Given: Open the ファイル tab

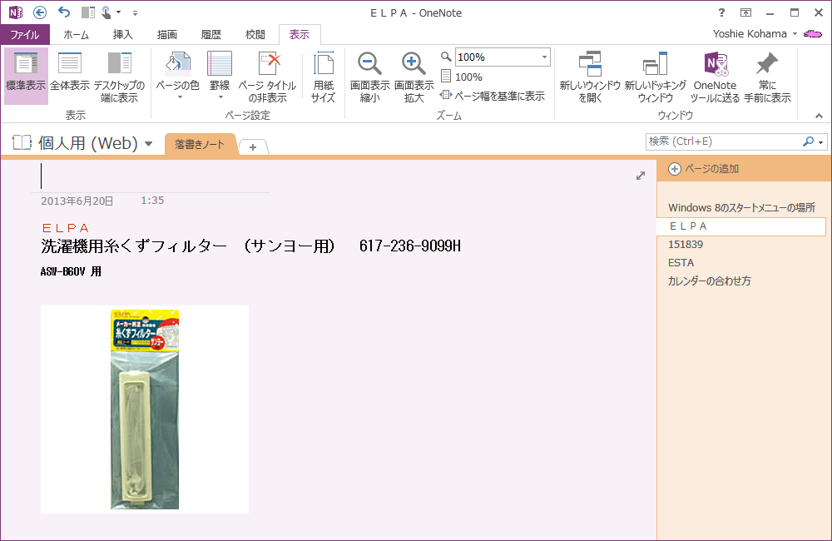Looking at the screenshot, I should (25, 34).
